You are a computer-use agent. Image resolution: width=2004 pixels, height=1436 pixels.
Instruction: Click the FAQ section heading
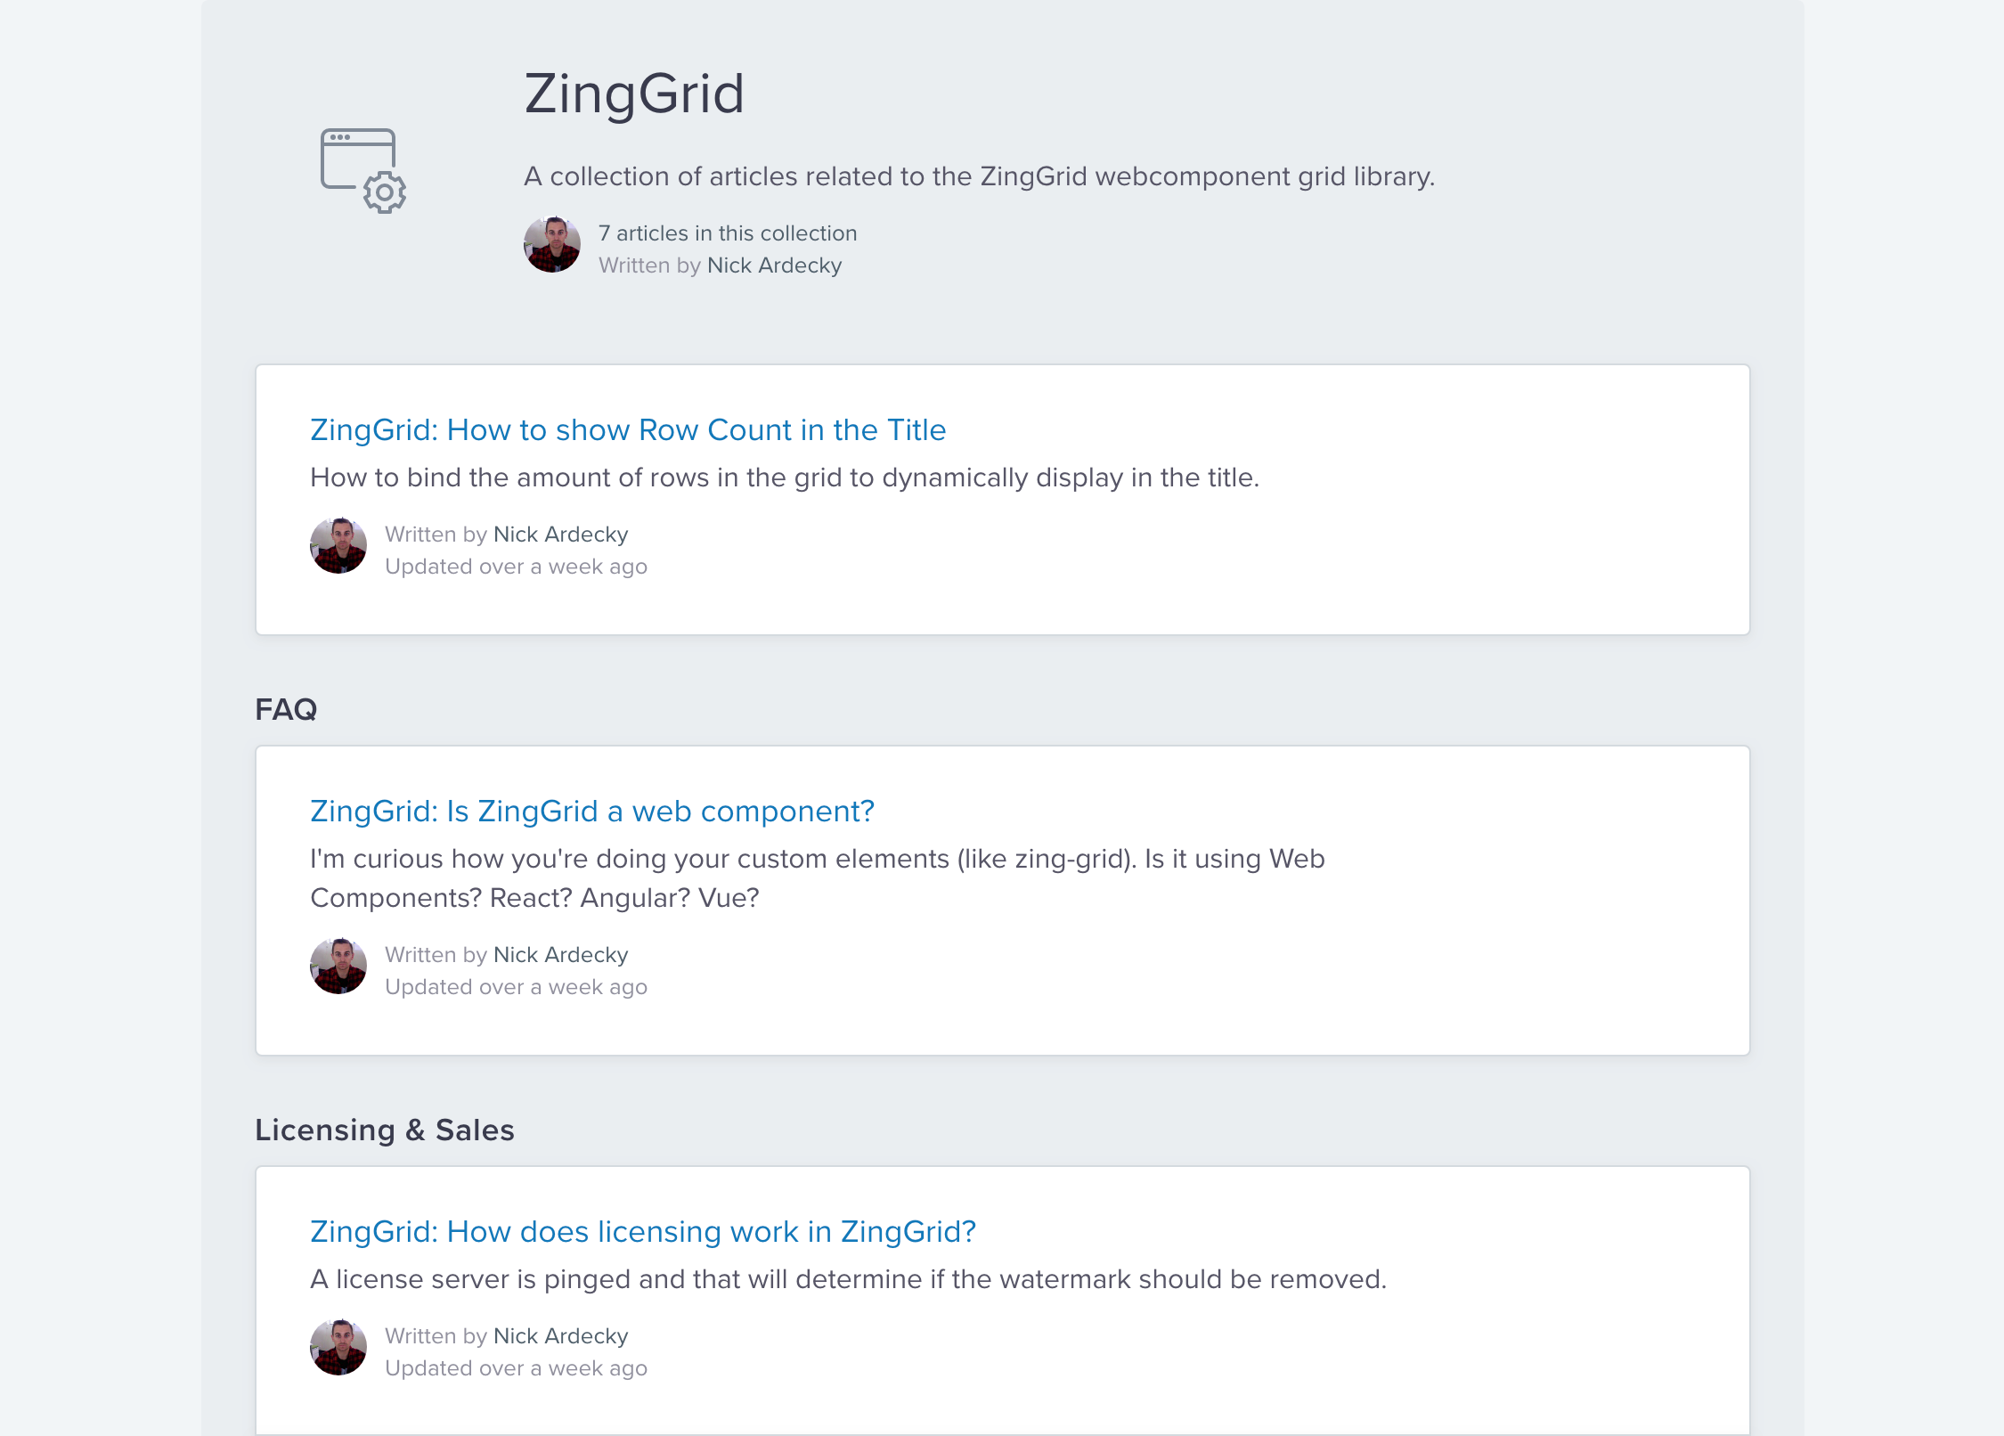(286, 710)
